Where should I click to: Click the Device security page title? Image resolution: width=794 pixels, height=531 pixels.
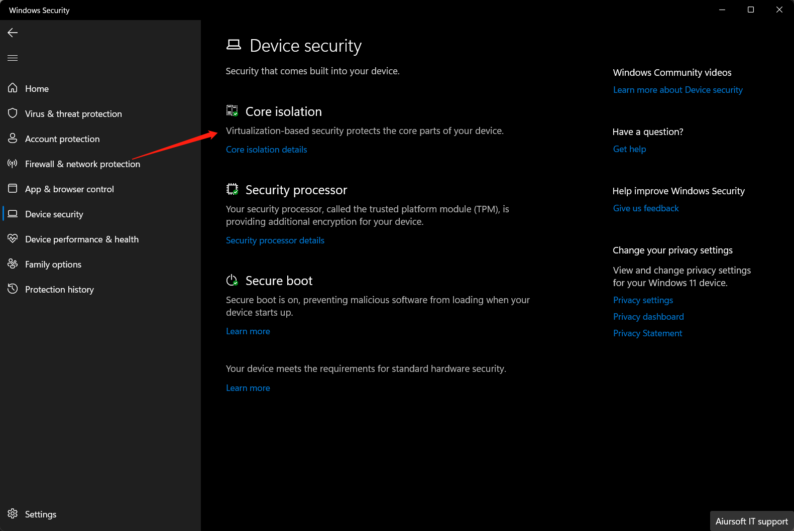click(306, 46)
